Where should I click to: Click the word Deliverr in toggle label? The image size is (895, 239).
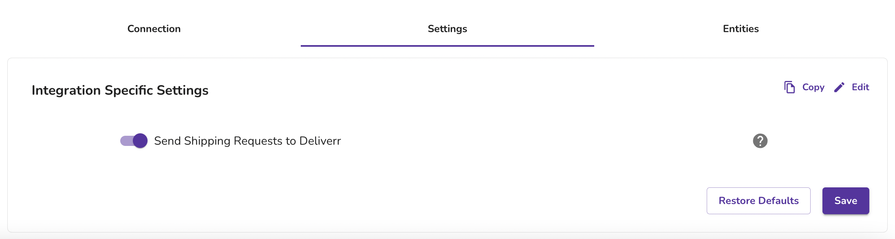320,141
